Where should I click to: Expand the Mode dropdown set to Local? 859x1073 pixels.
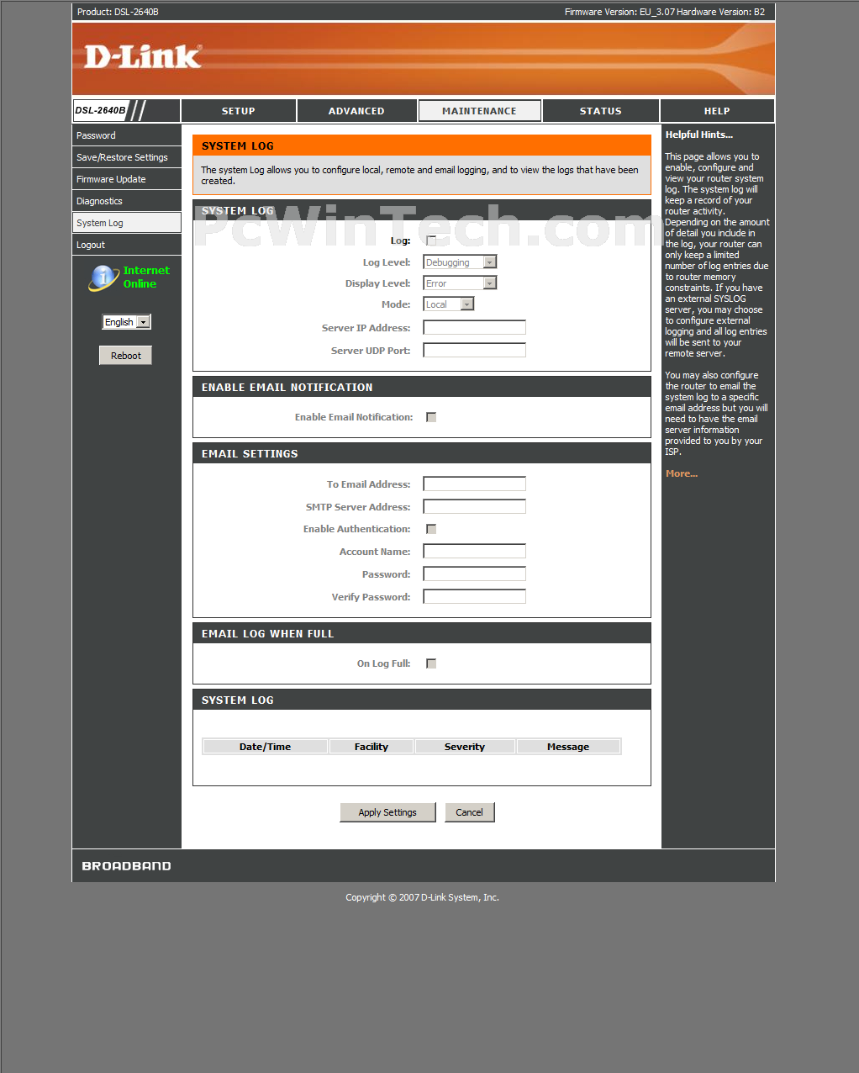[x=449, y=304]
